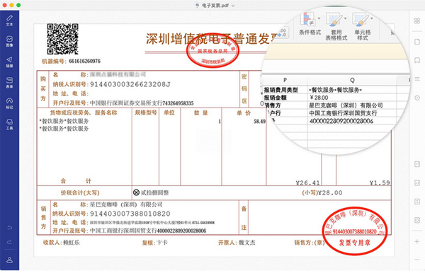Select the third page layout icon on right
The height and width of the screenshot is (273, 425).
417,202
